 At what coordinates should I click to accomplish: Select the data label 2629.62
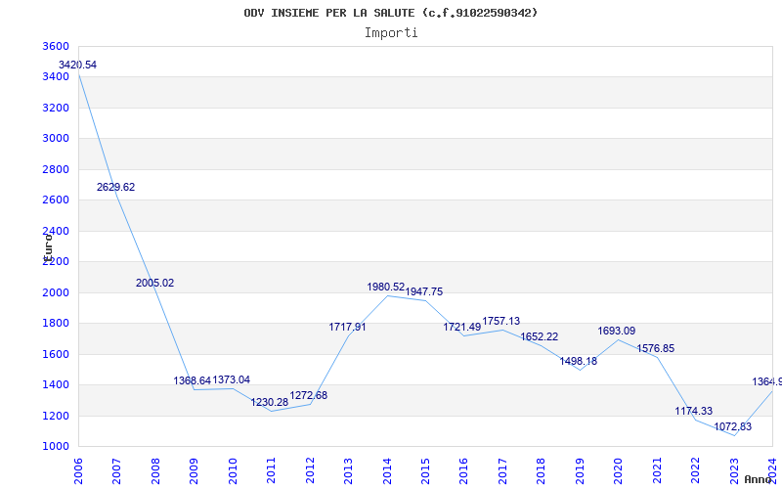click(115, 187)
